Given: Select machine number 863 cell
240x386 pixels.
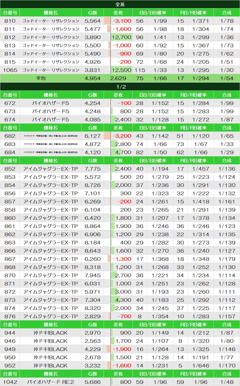Looking at the screenshot, I should click(10, 243).
